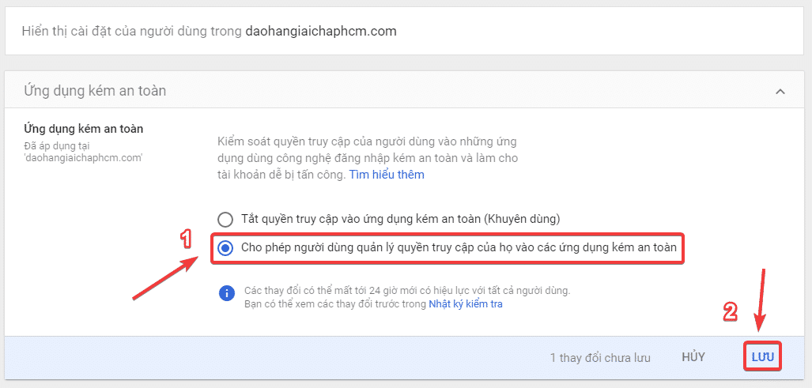812x388 pixels.
Task: Open the Tìm hiểu thêm link
Action: click(x=387, y=175)
